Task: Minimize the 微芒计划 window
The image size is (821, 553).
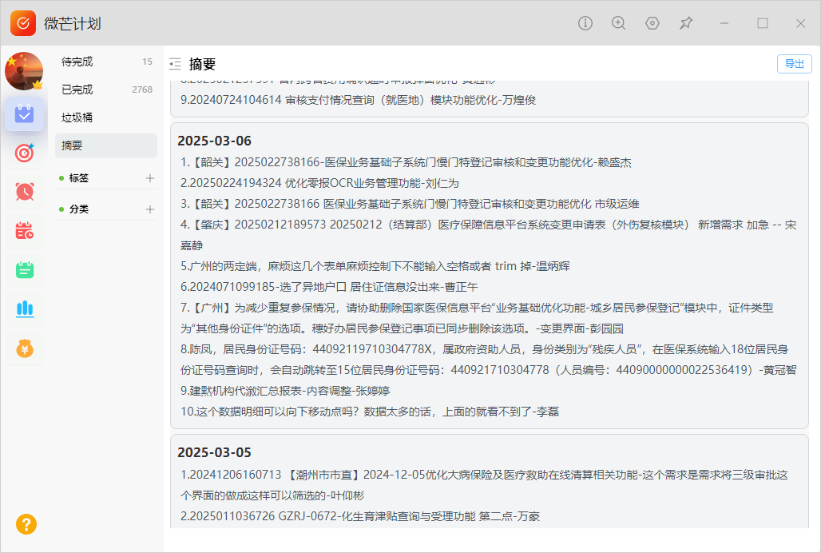Action: 724,23
